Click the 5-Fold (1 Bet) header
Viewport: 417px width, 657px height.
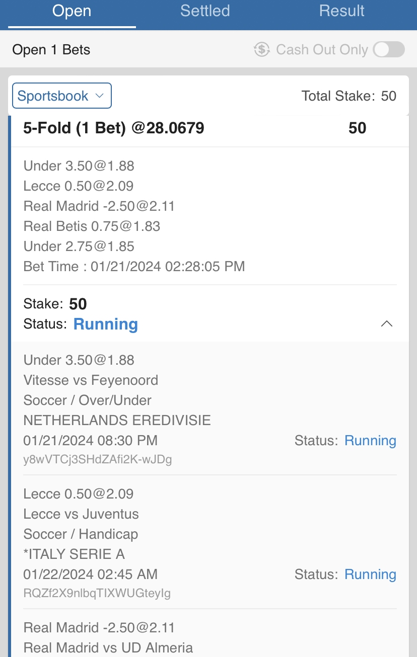[114, 128]
